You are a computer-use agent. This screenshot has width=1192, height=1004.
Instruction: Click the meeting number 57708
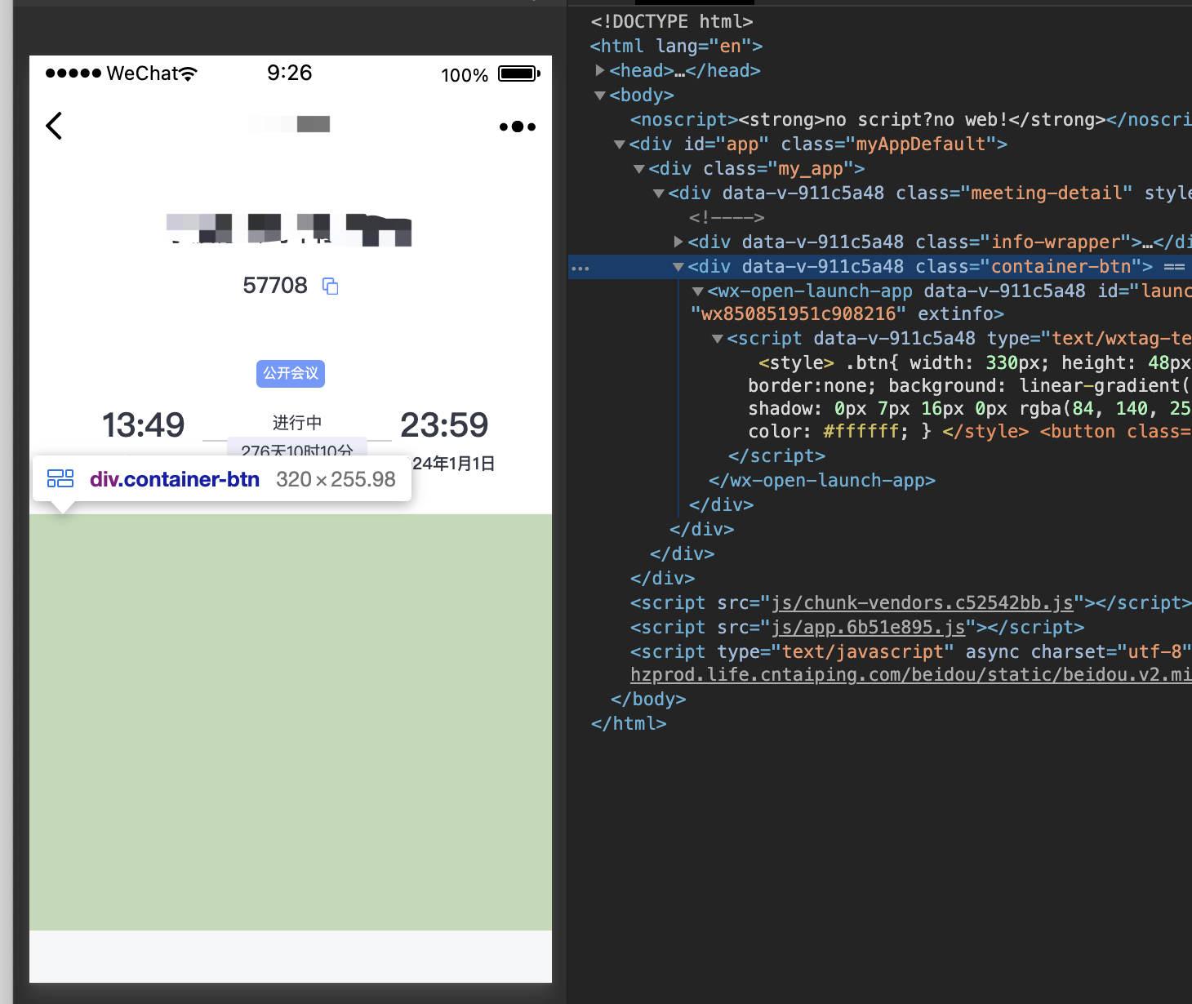click(275, 286)
